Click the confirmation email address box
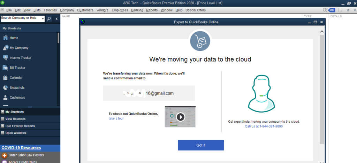This screenshot has width=357, height=163. (x=149, y=93)
